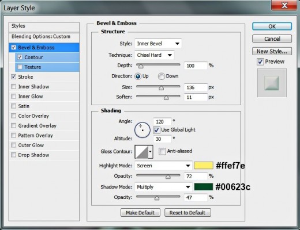This screenshot has width=300, height=230.
Task: Open the Style Inner Bevel dropdown
Action: coord(158,44)
